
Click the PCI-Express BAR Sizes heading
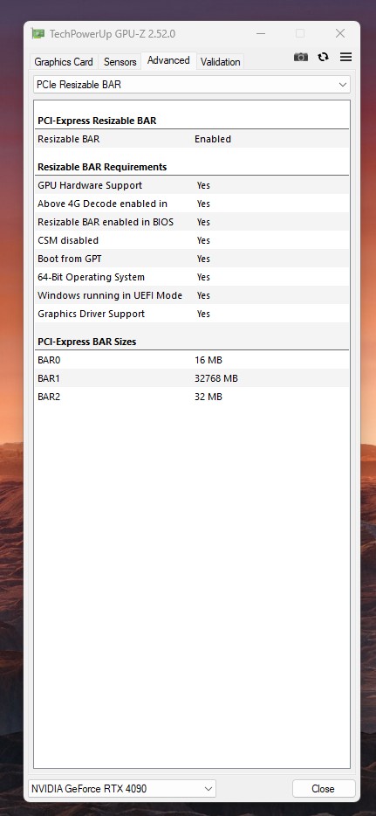86,342
